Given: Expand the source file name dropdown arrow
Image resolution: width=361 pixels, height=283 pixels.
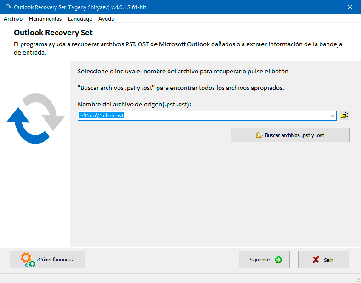Looking at the screenshot, I should [333, 116].
